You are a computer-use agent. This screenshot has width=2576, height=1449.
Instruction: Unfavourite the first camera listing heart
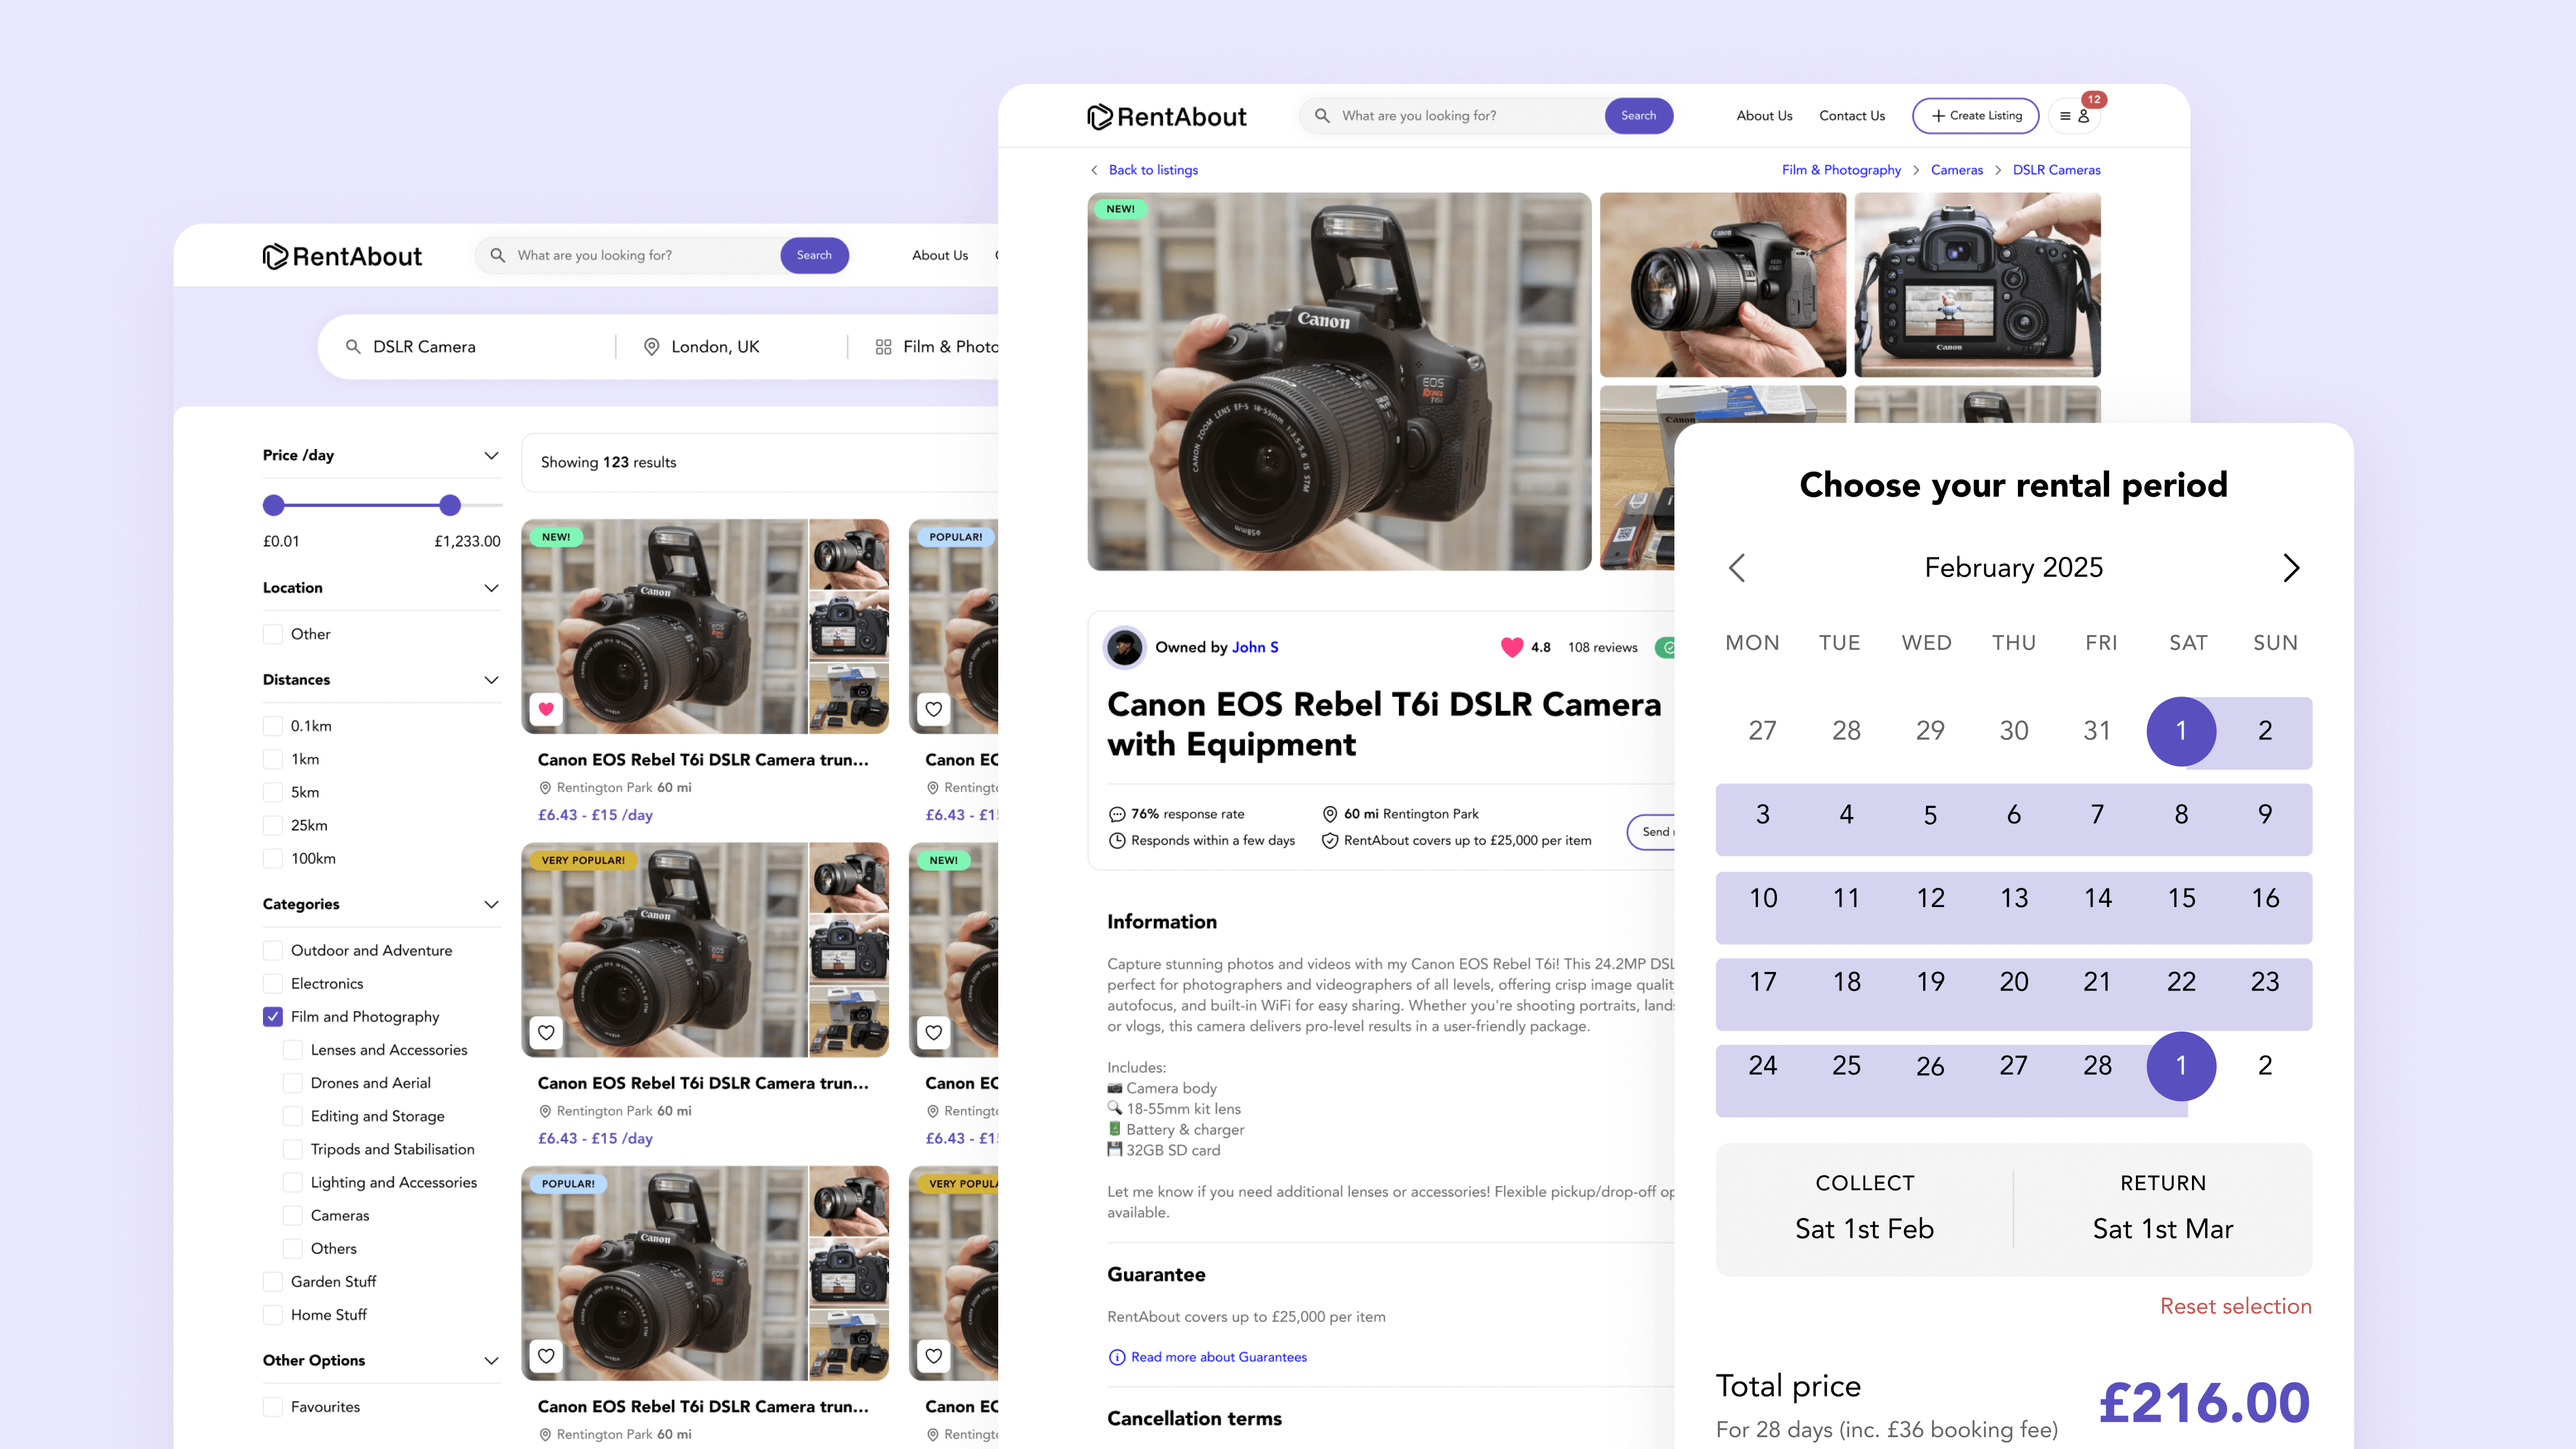click(x=546, y=709)
